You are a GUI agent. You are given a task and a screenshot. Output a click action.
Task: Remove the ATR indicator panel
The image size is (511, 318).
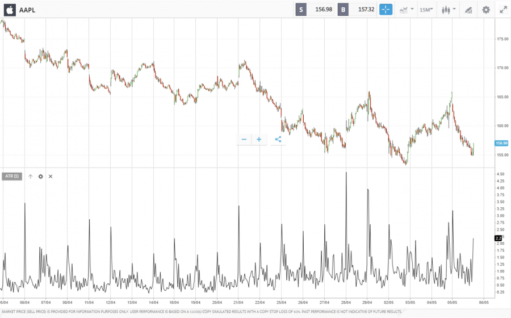[x=51, y=176]
